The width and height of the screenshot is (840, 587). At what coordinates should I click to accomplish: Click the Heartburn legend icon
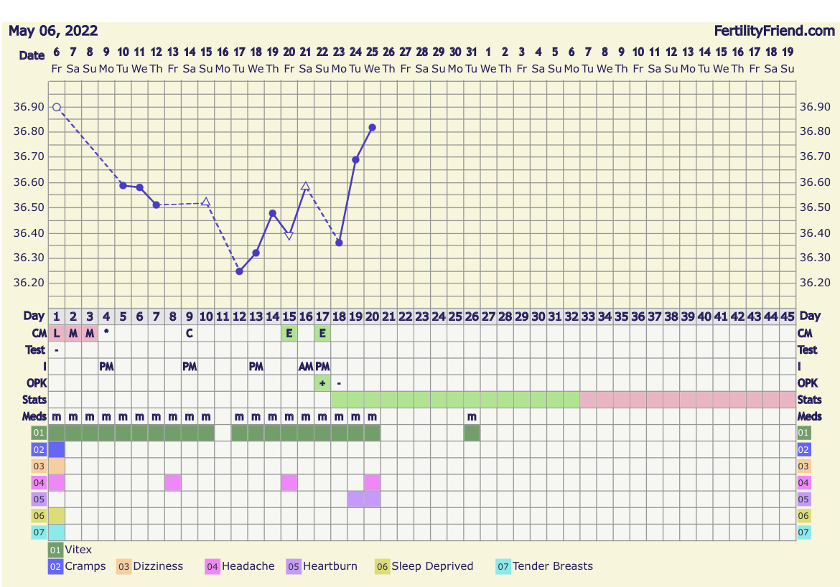click(x=294, y=566)
